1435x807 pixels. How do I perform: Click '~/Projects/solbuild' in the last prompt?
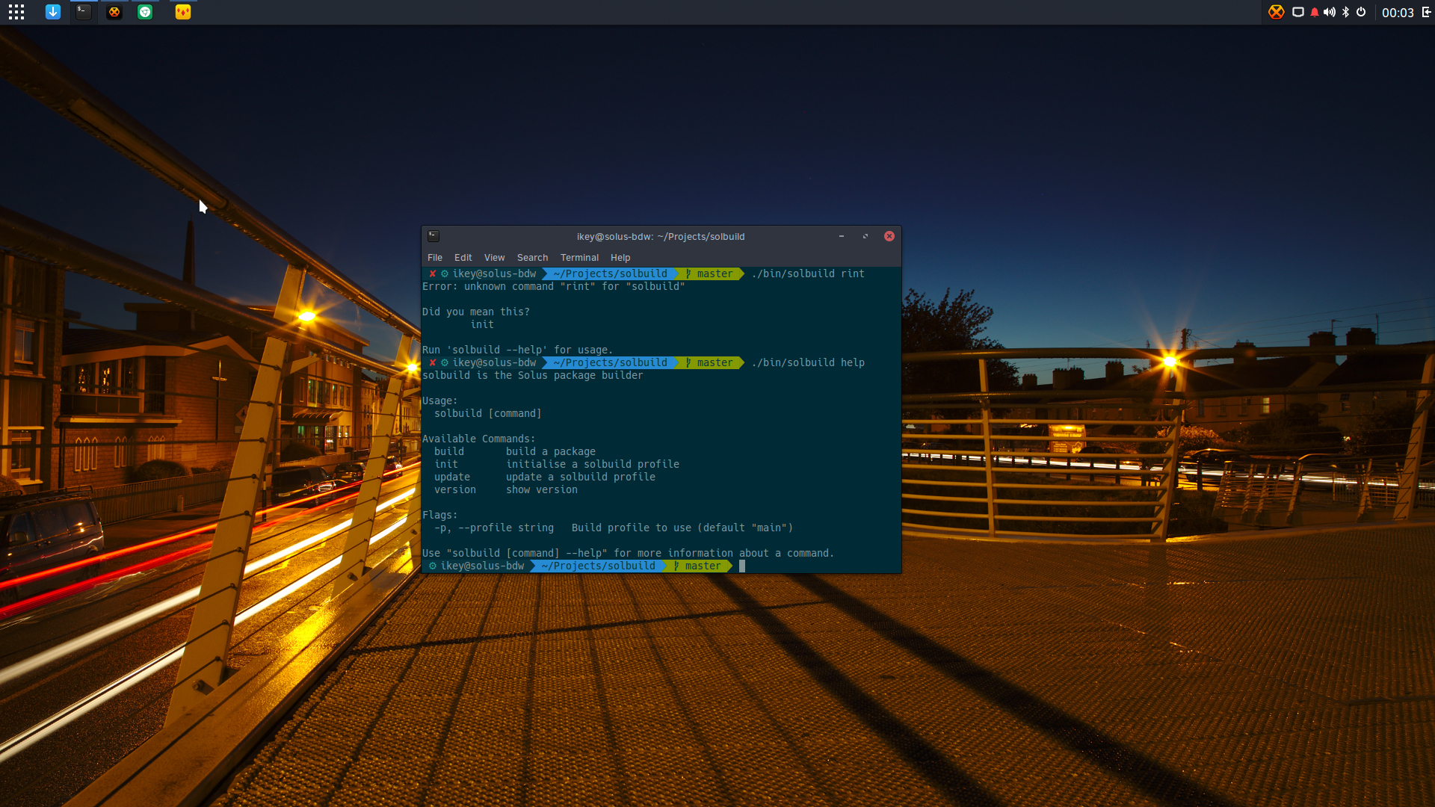coord(598,566)
